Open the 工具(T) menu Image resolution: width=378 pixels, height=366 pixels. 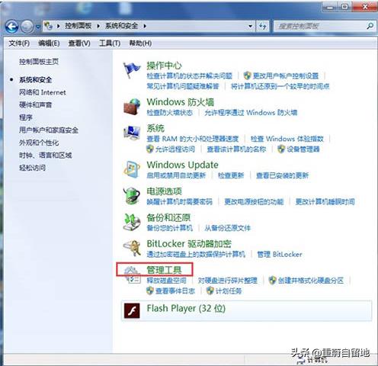(110, 43)
